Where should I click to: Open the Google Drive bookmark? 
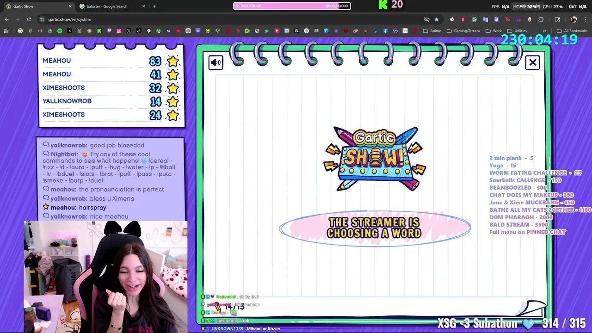[50, 31]
